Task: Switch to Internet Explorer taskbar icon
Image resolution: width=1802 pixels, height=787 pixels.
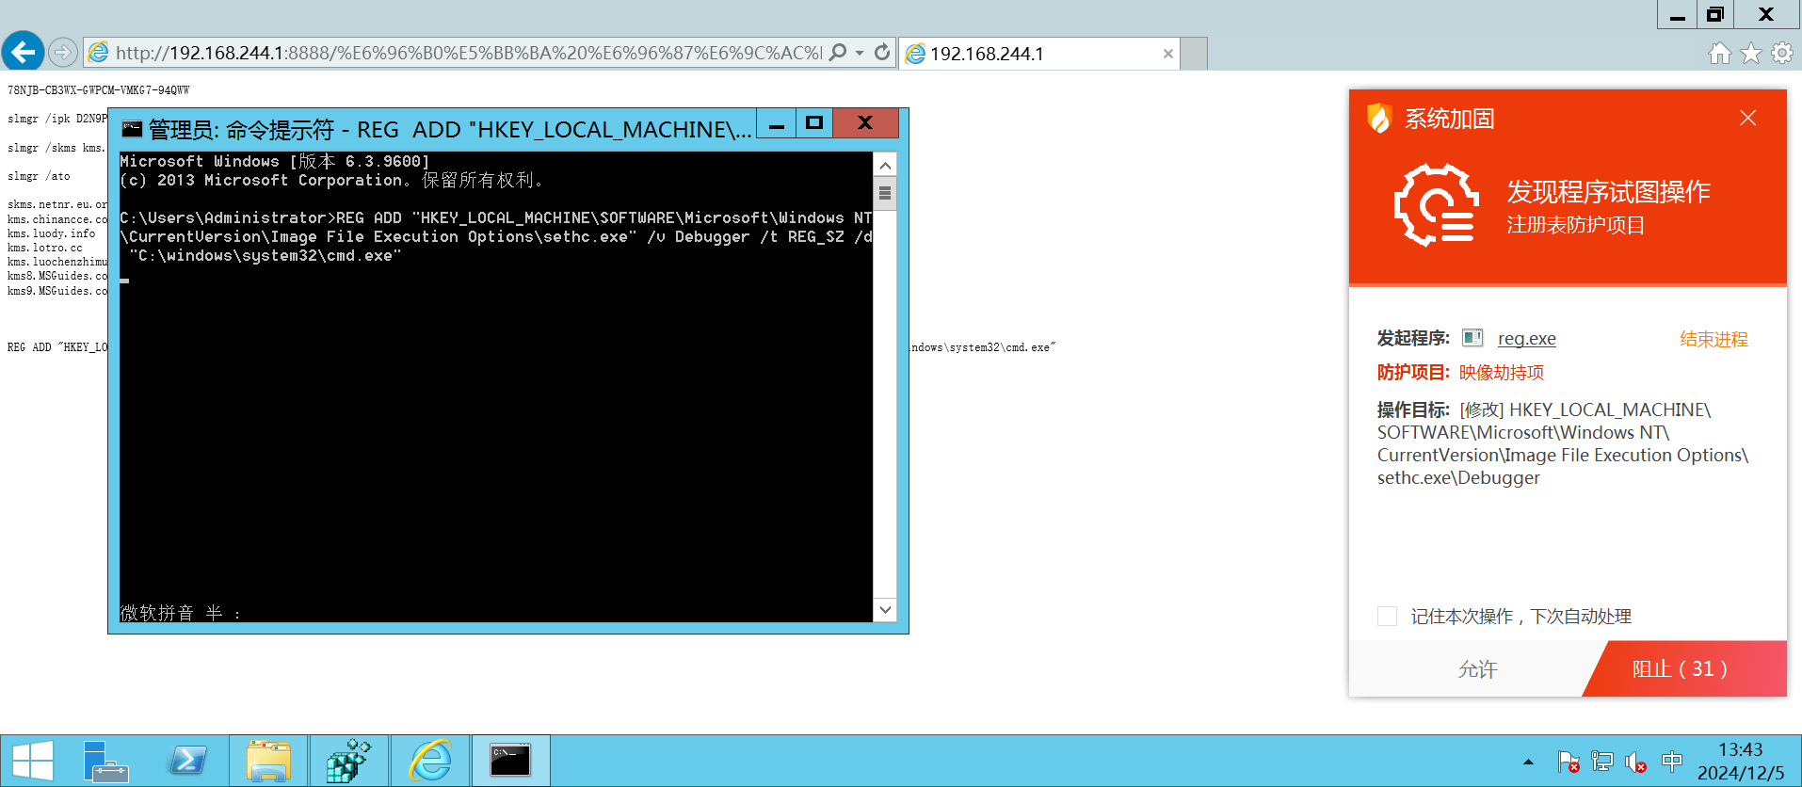Action: click(x=430, y=761)
